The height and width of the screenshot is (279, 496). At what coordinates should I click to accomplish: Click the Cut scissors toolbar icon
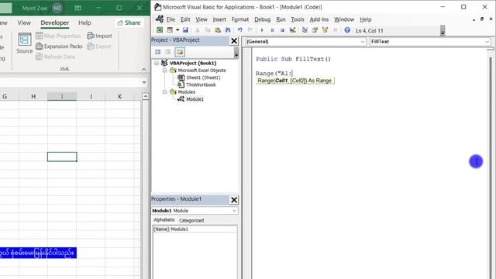pos(198,30)
